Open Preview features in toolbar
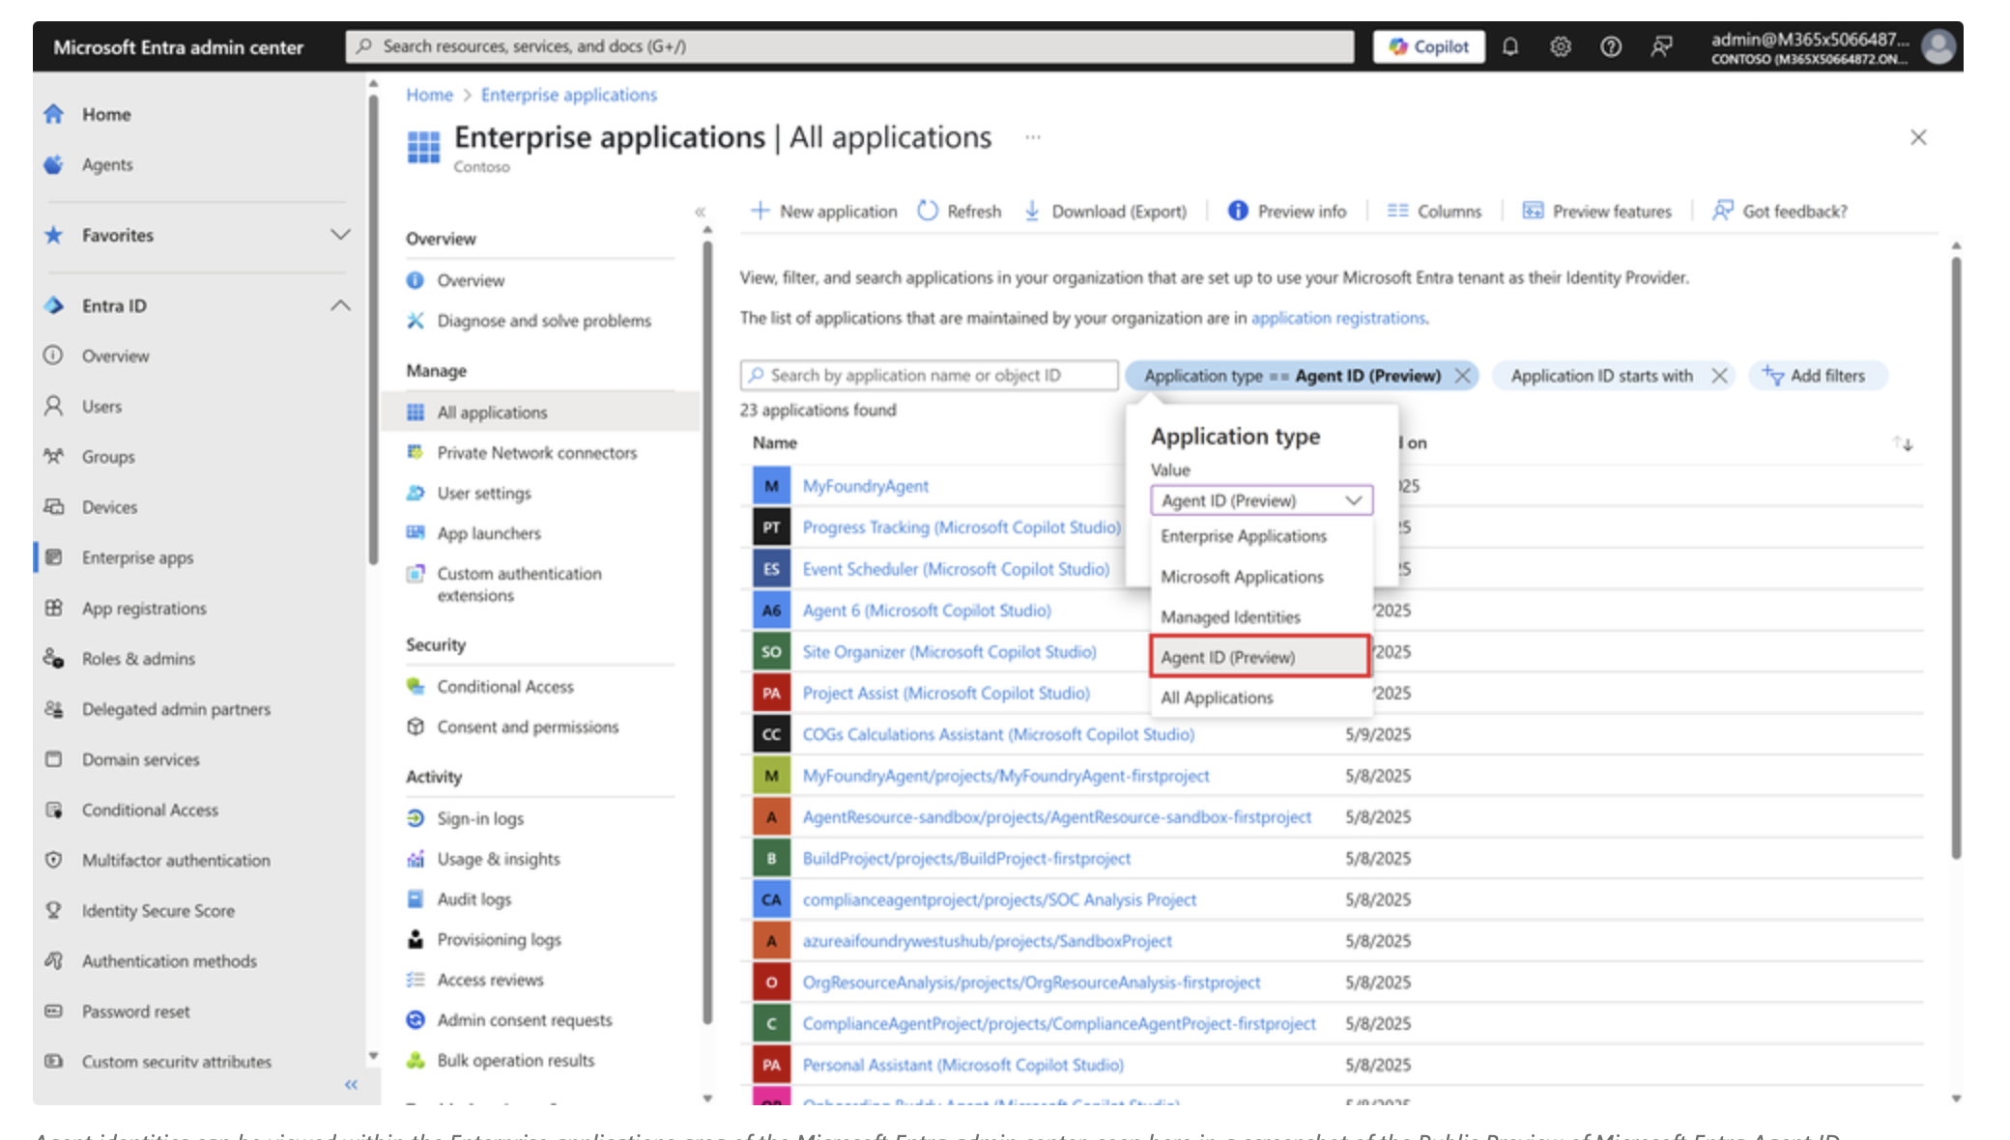The height and width of the screenshot is (1140, 2010). tap(1597, 212)
